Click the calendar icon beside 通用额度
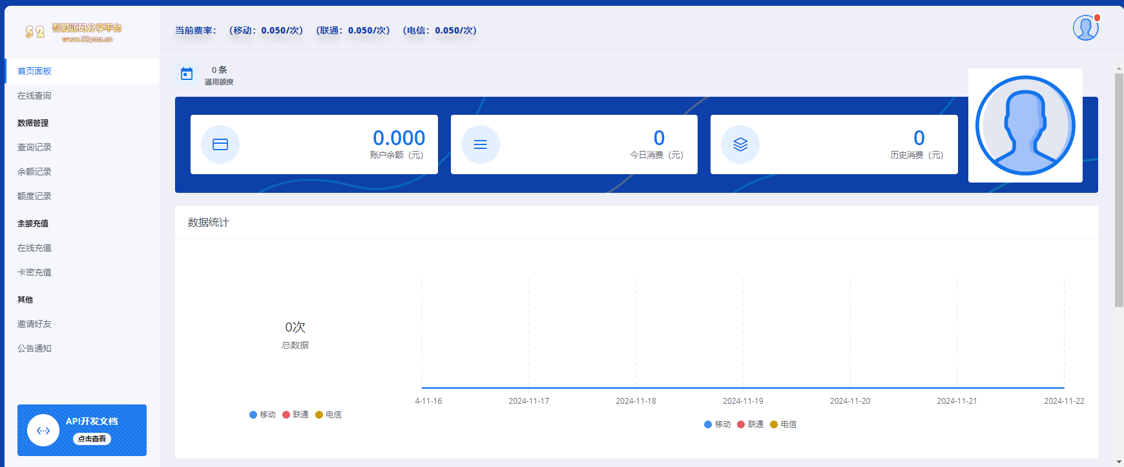 click(187, 74)
